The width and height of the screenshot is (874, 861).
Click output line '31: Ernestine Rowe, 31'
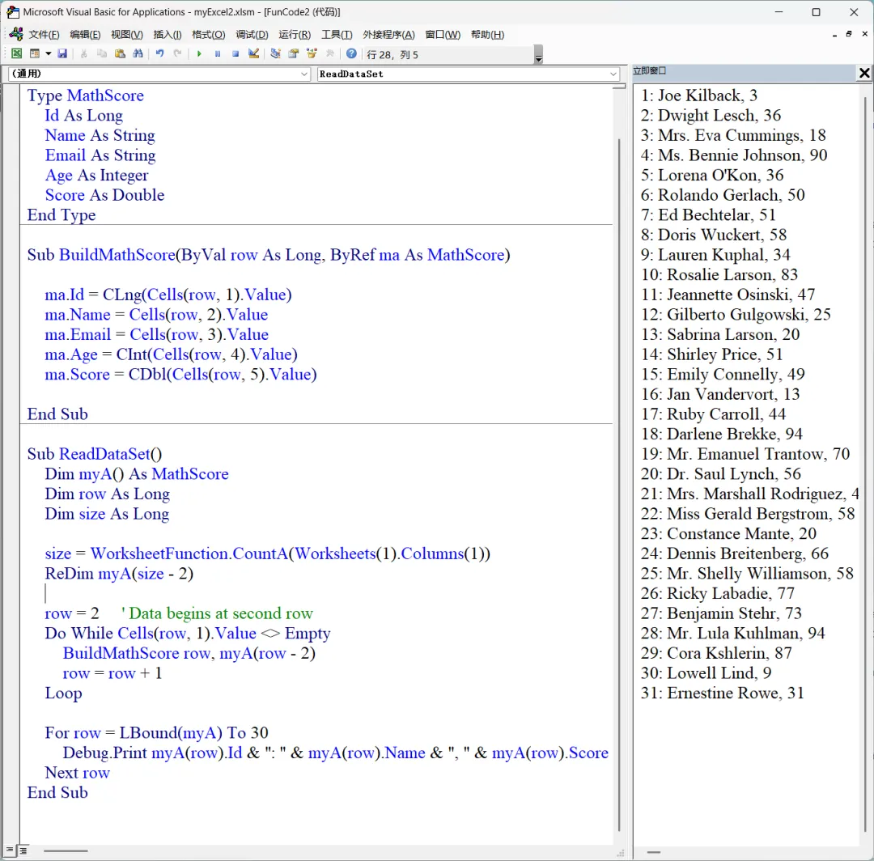tap(723, 693)
